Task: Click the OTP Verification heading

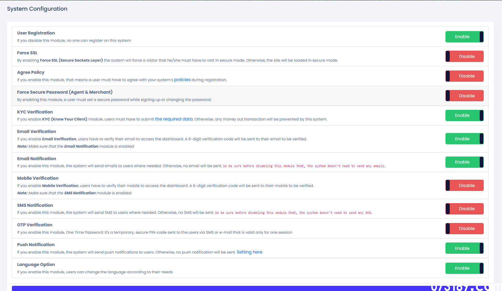Action: pyautogui.click(x=35, y=225)
